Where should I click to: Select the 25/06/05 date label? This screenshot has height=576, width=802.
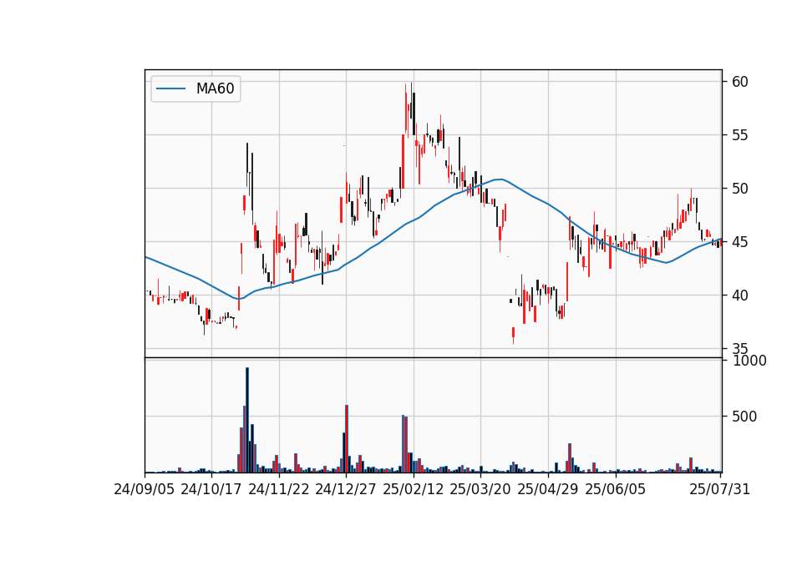point(615,489)
